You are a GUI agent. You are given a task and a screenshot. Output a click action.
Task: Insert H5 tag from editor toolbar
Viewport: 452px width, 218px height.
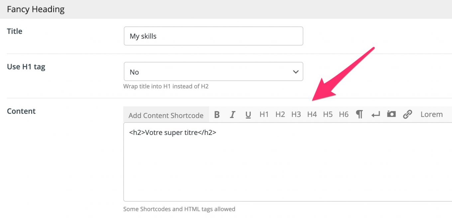point(328,115)
